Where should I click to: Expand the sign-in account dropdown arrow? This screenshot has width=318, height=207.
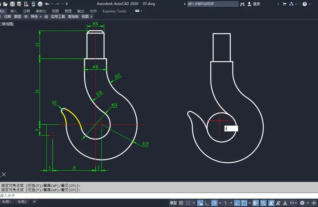[278, 4]
